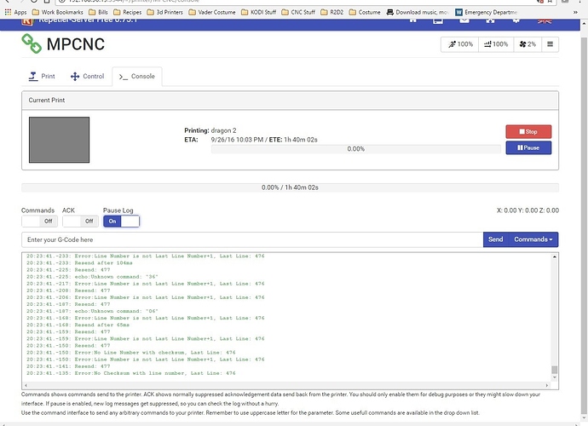Image resolution: width=588 pixels, height=426 pixels.
Task: Click the log line 'Resend after 104ms'
Action: point(103,263)
